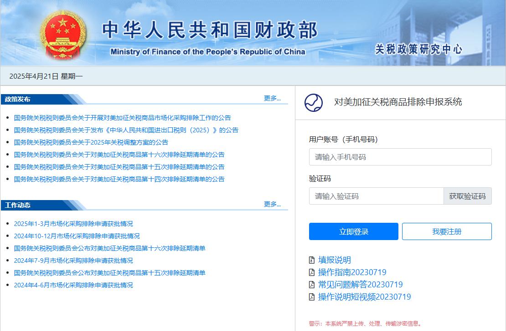Click the date text 2025年4月21日 星期一
Screen dimensions: 506x331
click(x=46, y=76)
